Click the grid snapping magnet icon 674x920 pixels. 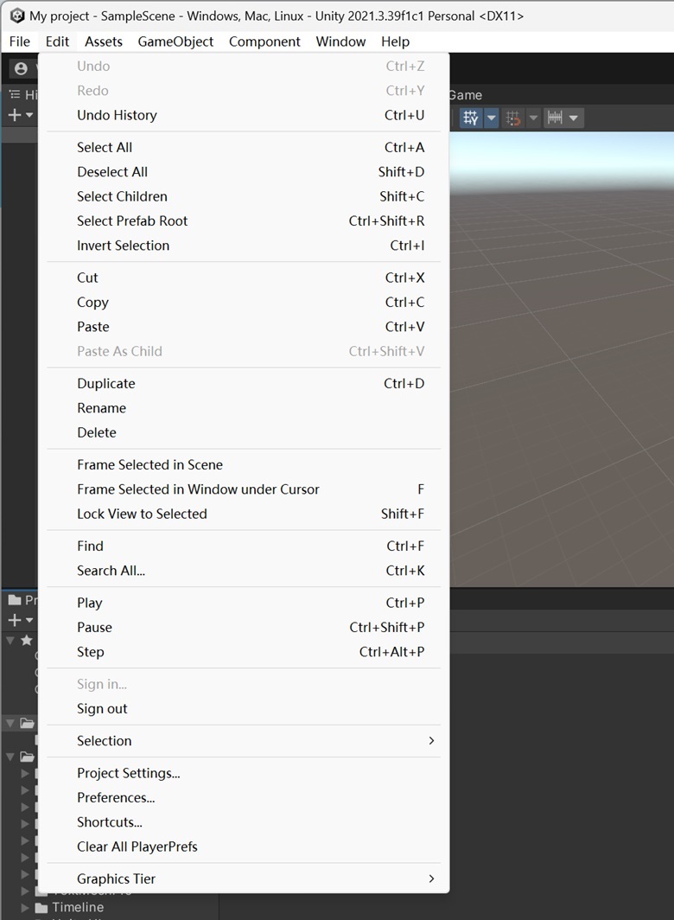(513, 118)
